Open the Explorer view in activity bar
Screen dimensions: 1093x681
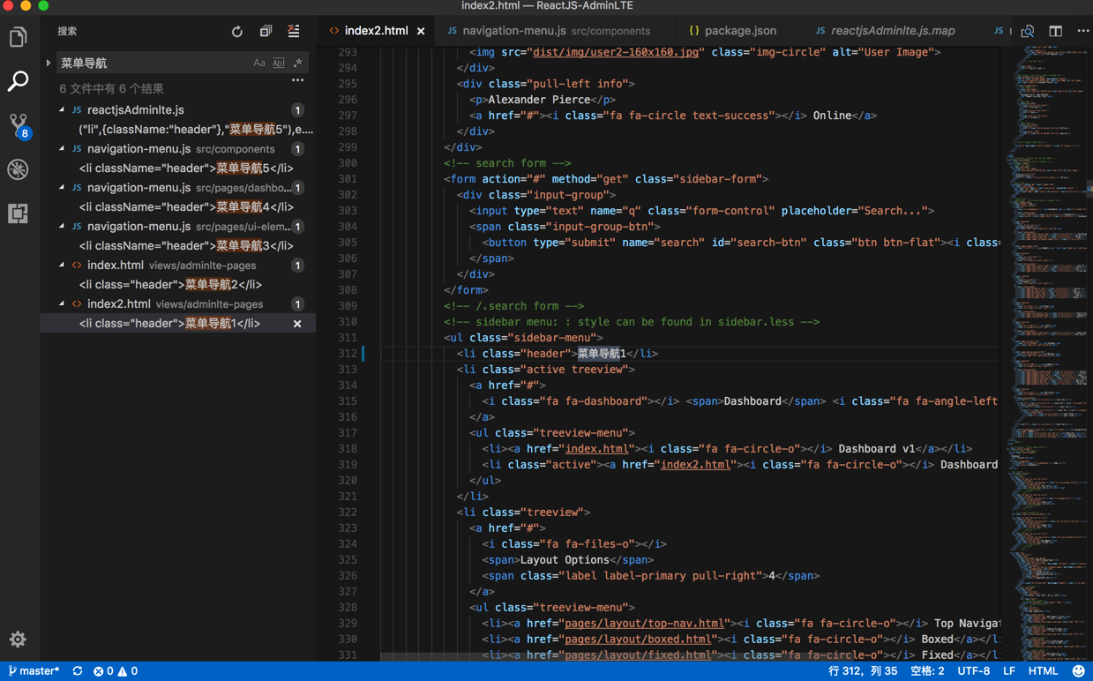pyautogui.click(x=18, y=37)
